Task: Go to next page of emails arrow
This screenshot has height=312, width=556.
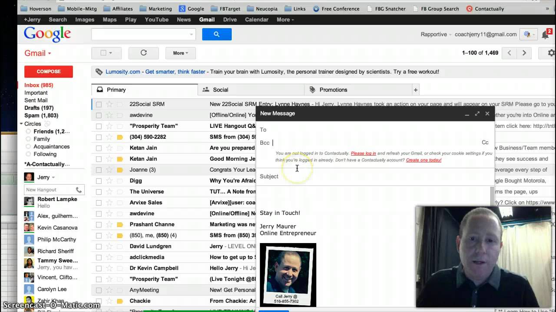Action: 524,53
